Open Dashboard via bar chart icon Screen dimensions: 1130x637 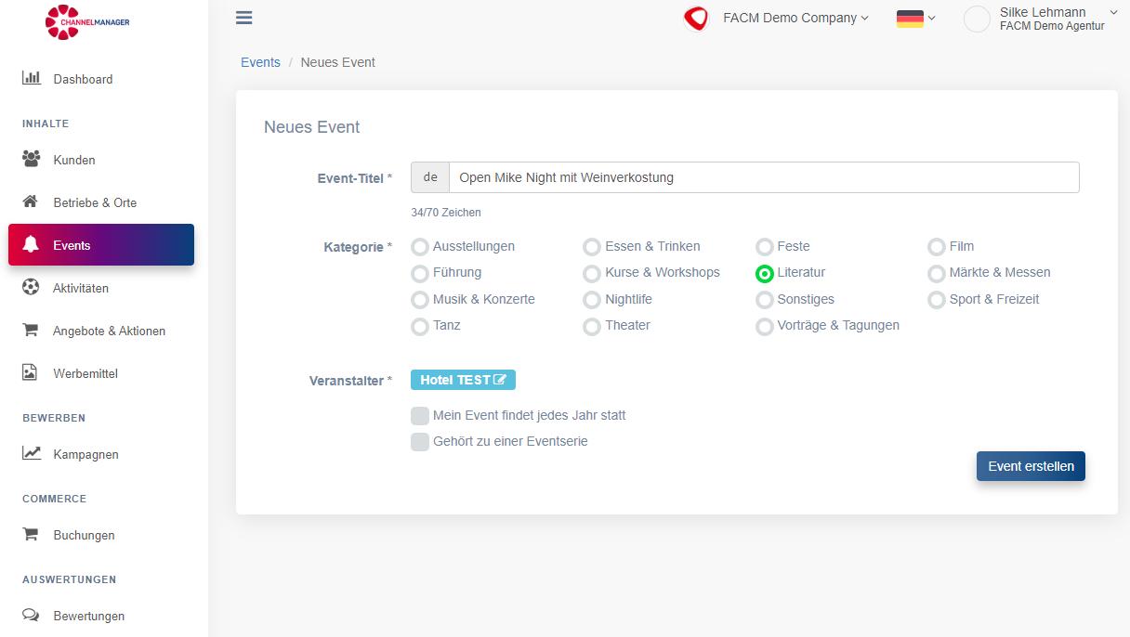pos(32,78)
